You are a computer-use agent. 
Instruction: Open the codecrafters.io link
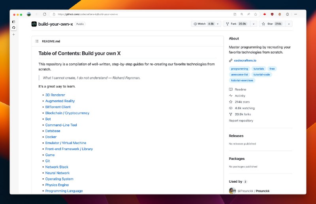pyautogui.click(x=245, y=60)
